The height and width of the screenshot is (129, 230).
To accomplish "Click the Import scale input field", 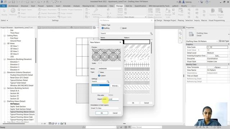I will tap(114, 99).
